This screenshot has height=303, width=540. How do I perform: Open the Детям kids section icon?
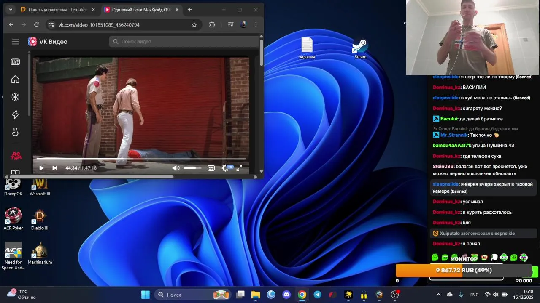click(15, 155)
